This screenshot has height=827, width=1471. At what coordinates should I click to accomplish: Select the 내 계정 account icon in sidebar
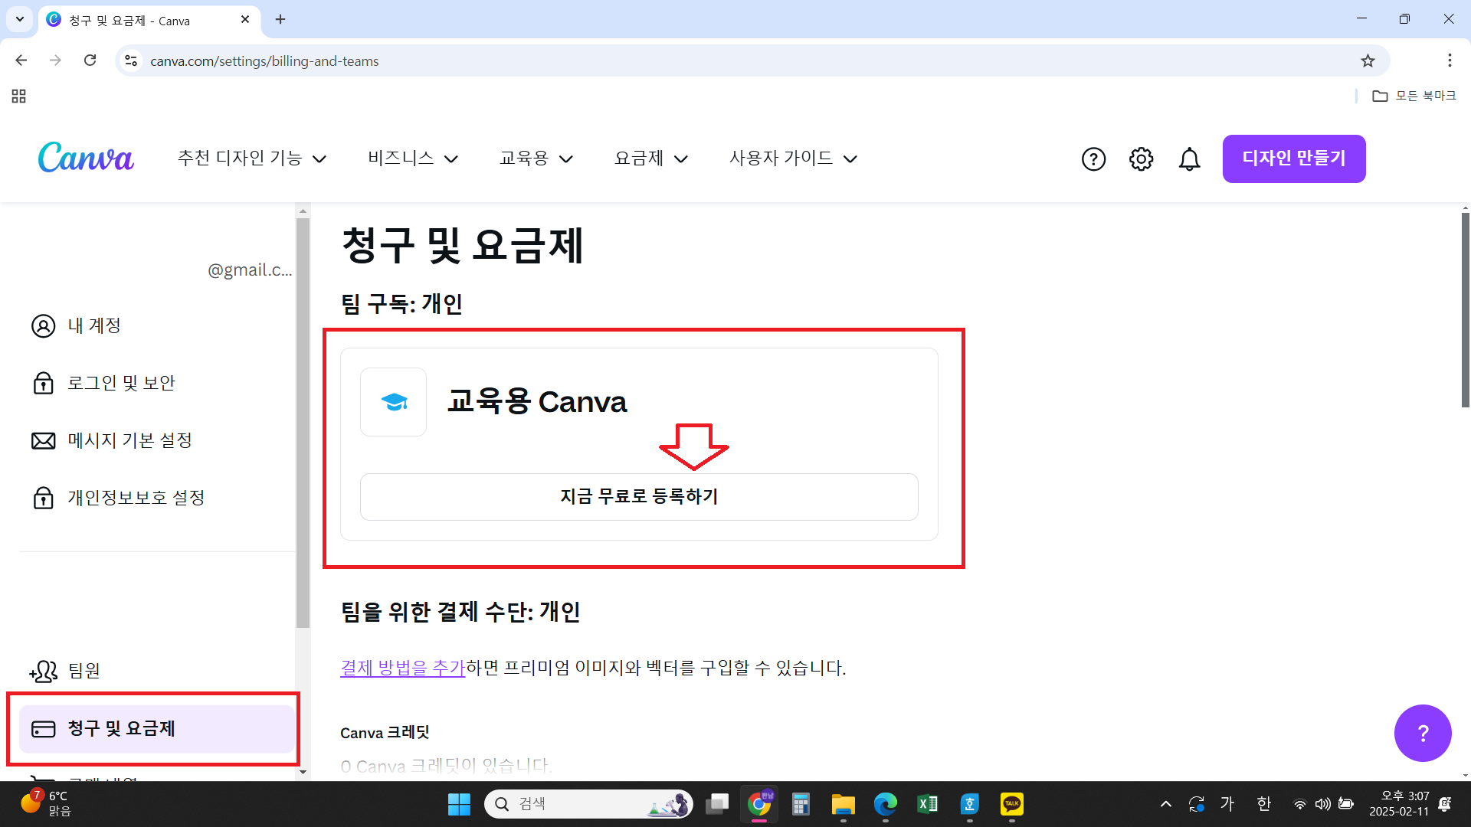click(x=43, y=325)
